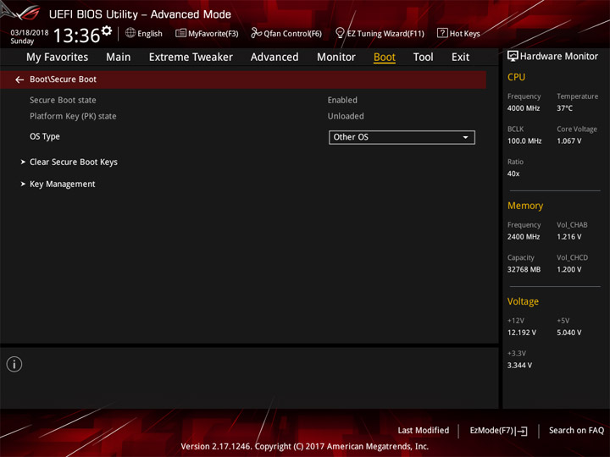Viewport: 610px width, 457px height.
Task: Click the 1.216 V Vol_CHAB value
Action: [x=568, y=237]
